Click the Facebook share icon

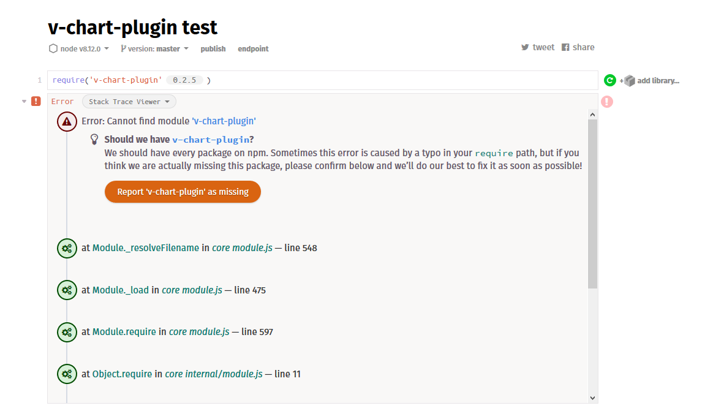[x=565, y=47]
